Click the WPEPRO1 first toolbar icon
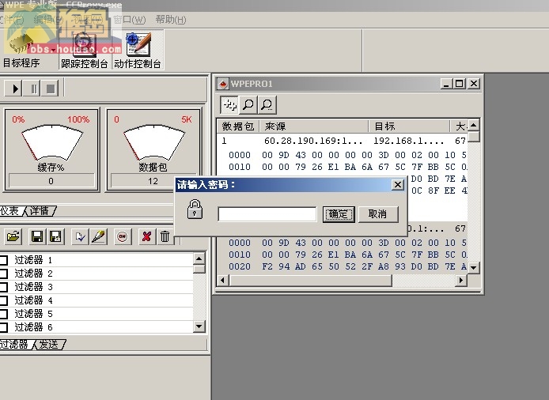Screen dimensions: 549x400 (x=229, y=104)
